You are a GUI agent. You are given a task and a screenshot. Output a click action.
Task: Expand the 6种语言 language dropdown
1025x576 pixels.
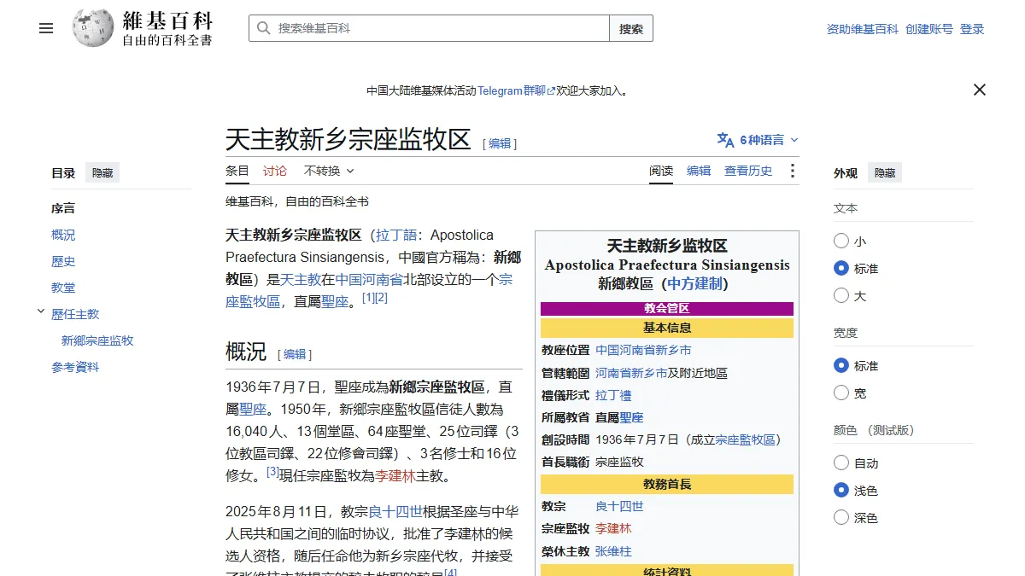click(758, 140)
